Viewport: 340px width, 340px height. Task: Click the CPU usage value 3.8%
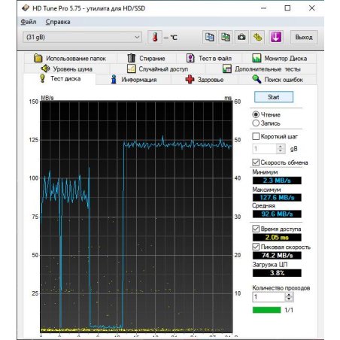pos(277,273)
